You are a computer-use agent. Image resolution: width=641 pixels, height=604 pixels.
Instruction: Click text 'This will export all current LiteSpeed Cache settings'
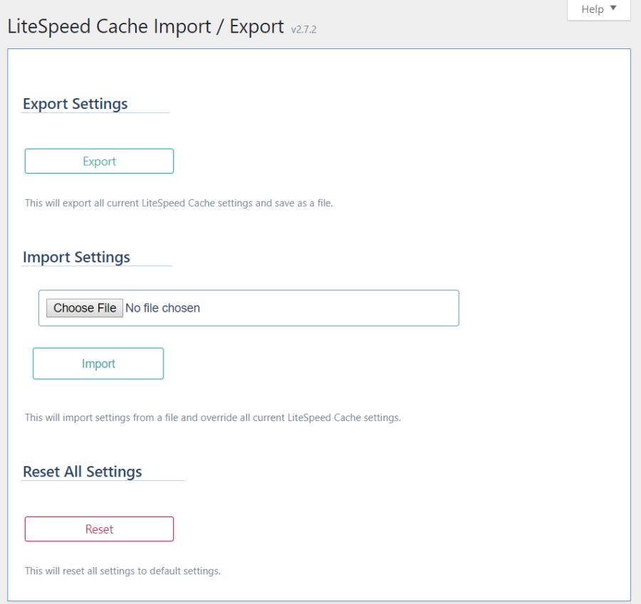click(x=139, y=203)
